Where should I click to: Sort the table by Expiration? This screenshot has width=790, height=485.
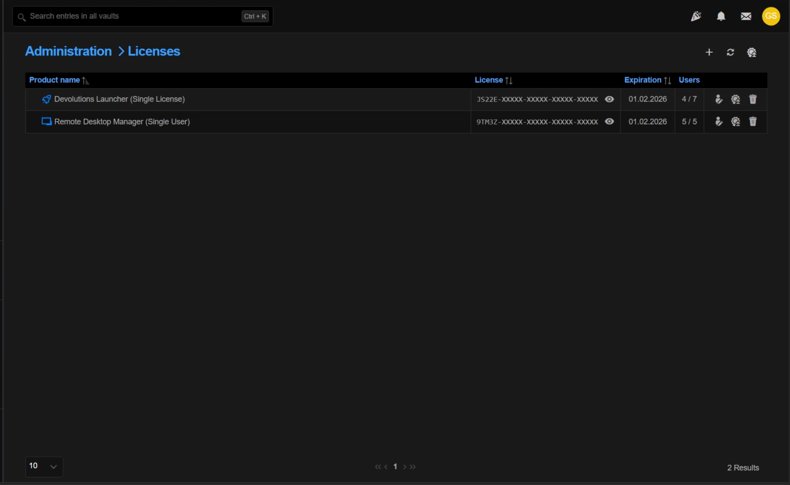[x=648, y=80]
